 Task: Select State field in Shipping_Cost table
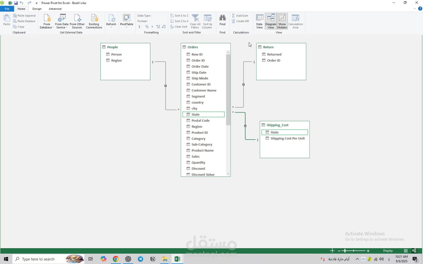(x=285, y=132)
